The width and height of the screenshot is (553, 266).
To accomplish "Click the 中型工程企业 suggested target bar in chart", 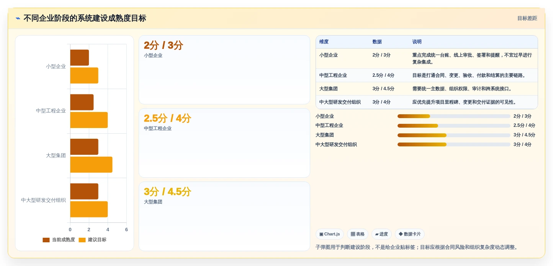I will point(89,120).
